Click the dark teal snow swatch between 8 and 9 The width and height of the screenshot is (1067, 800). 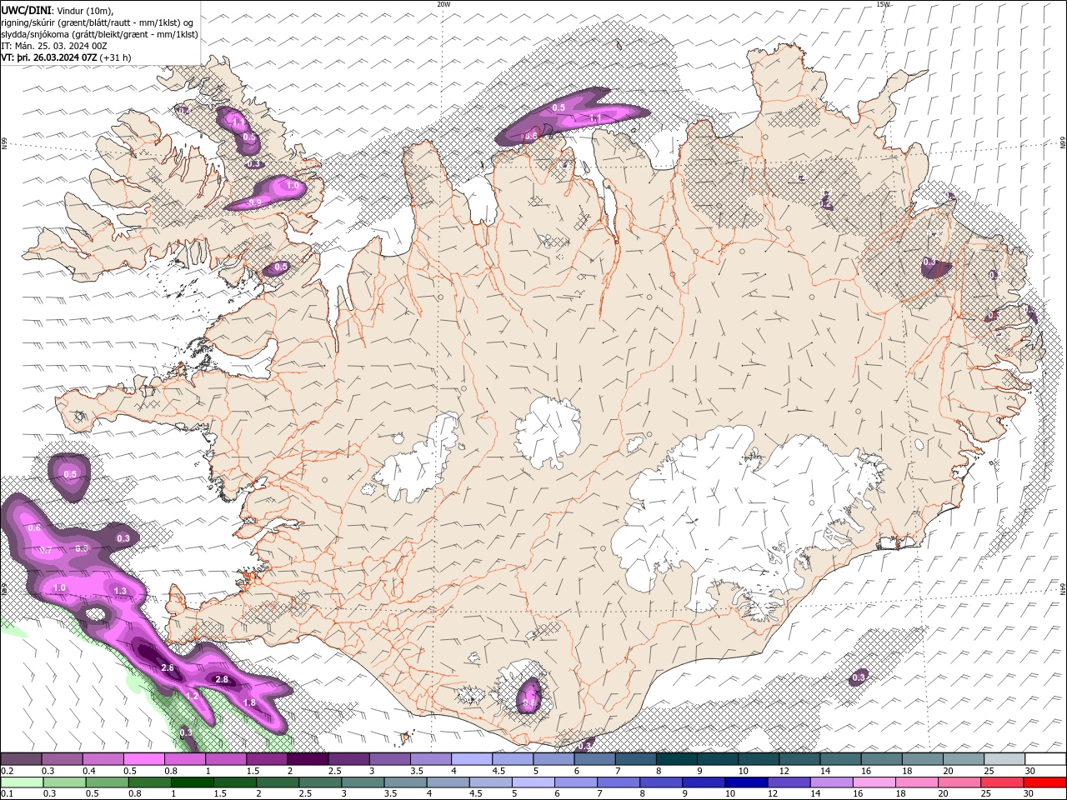(676, 759)
